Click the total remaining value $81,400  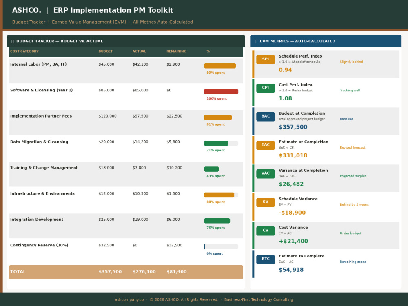[176, 271]
